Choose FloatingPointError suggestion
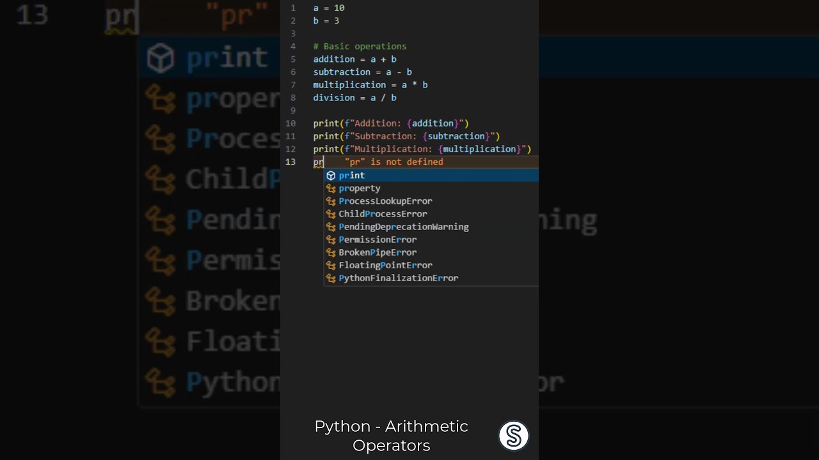 (x=431, y=264)
